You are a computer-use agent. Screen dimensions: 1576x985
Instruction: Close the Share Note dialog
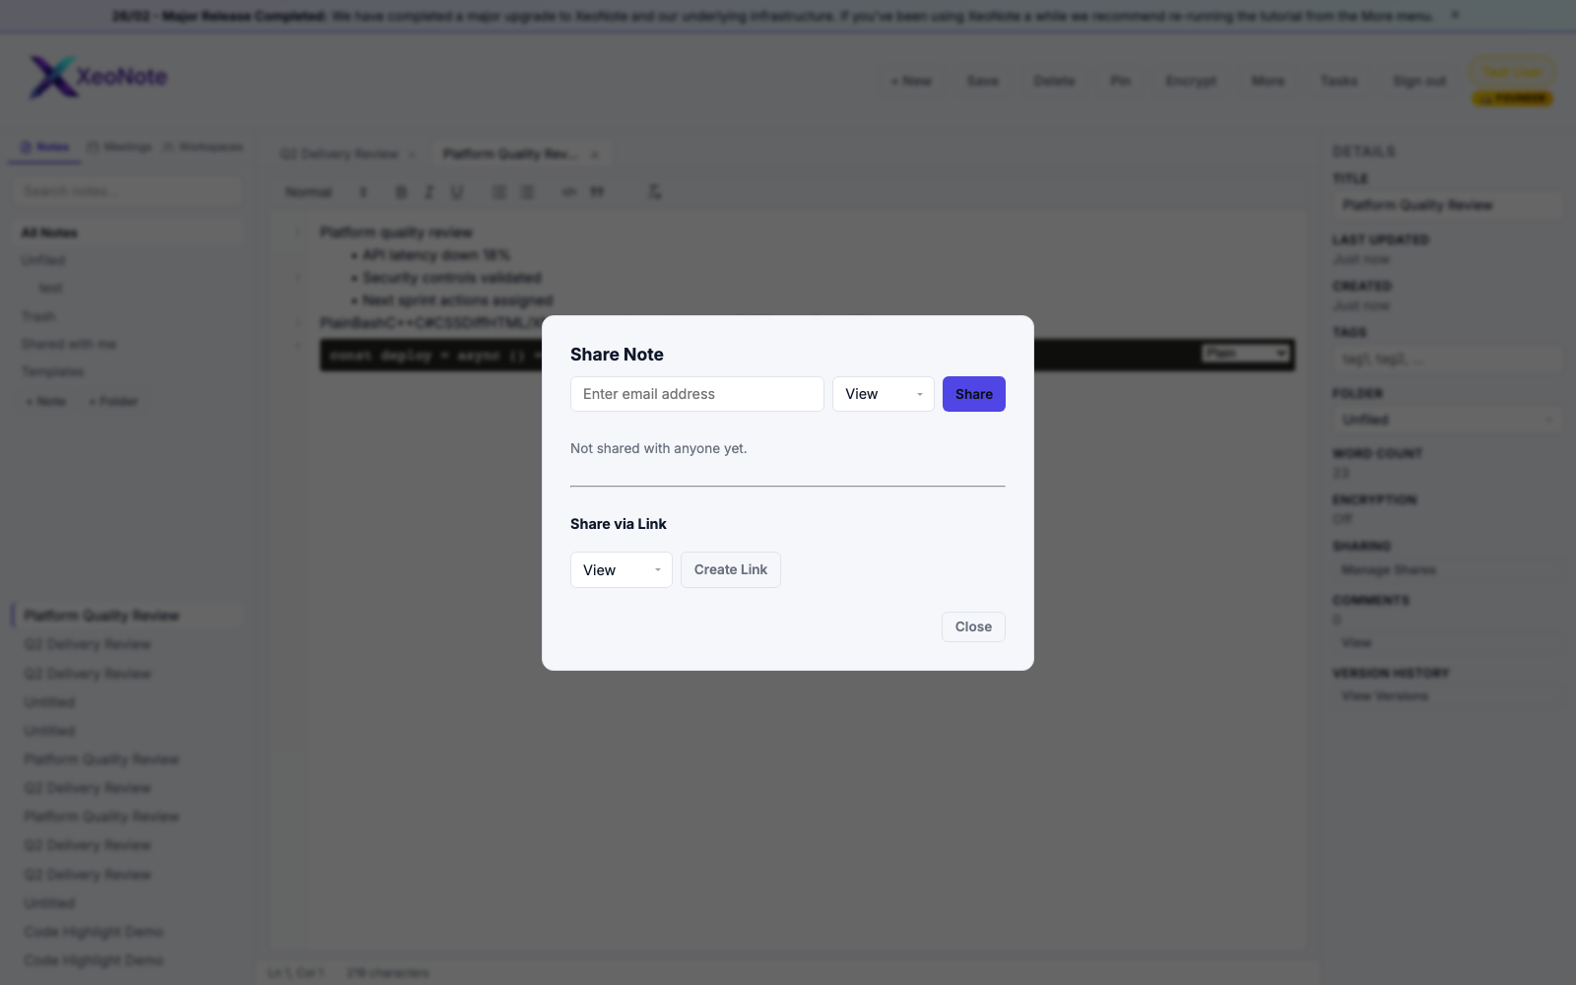tap(972, 626)
